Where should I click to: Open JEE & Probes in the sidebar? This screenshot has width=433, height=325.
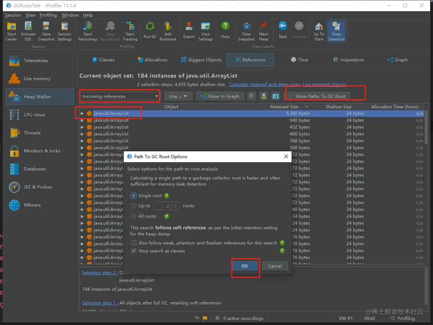40,187
